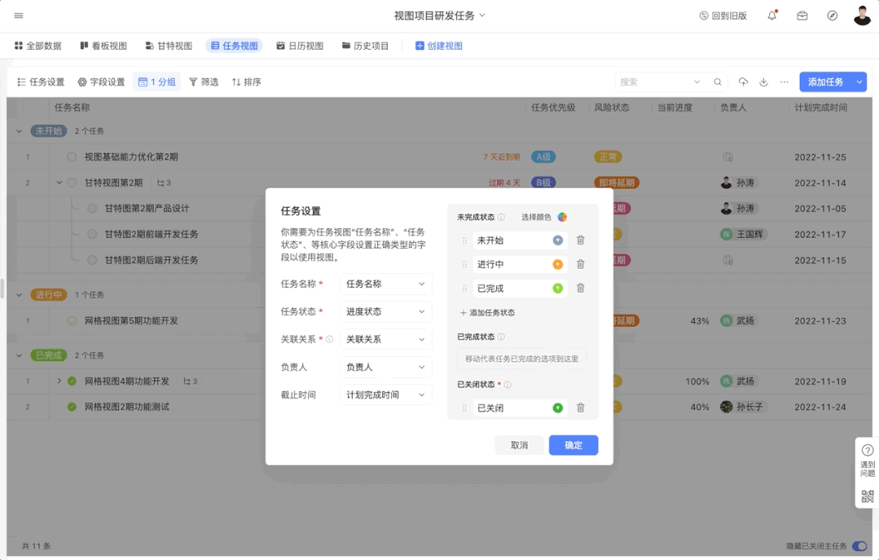Switch to 甘特视图 tab
Image resolution: width=879 pixels, height=560 pixels.
pyautogui.click(x=169, y=46)
